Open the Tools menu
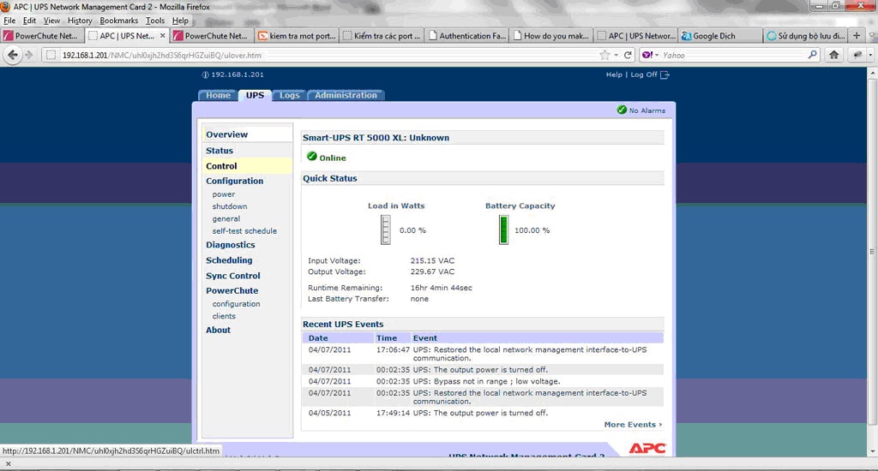The height and width of the screenshot is (471, 878). [155, 21]
